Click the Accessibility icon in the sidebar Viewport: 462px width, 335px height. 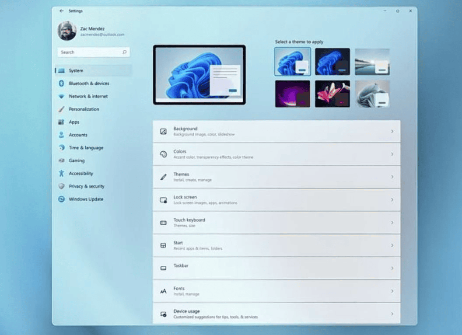[x=61, y=173]
